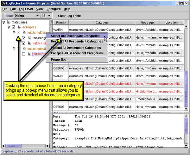Toggle the examples category checkbox
Viewport: 190px width, 155px height.
coord(14,28)
